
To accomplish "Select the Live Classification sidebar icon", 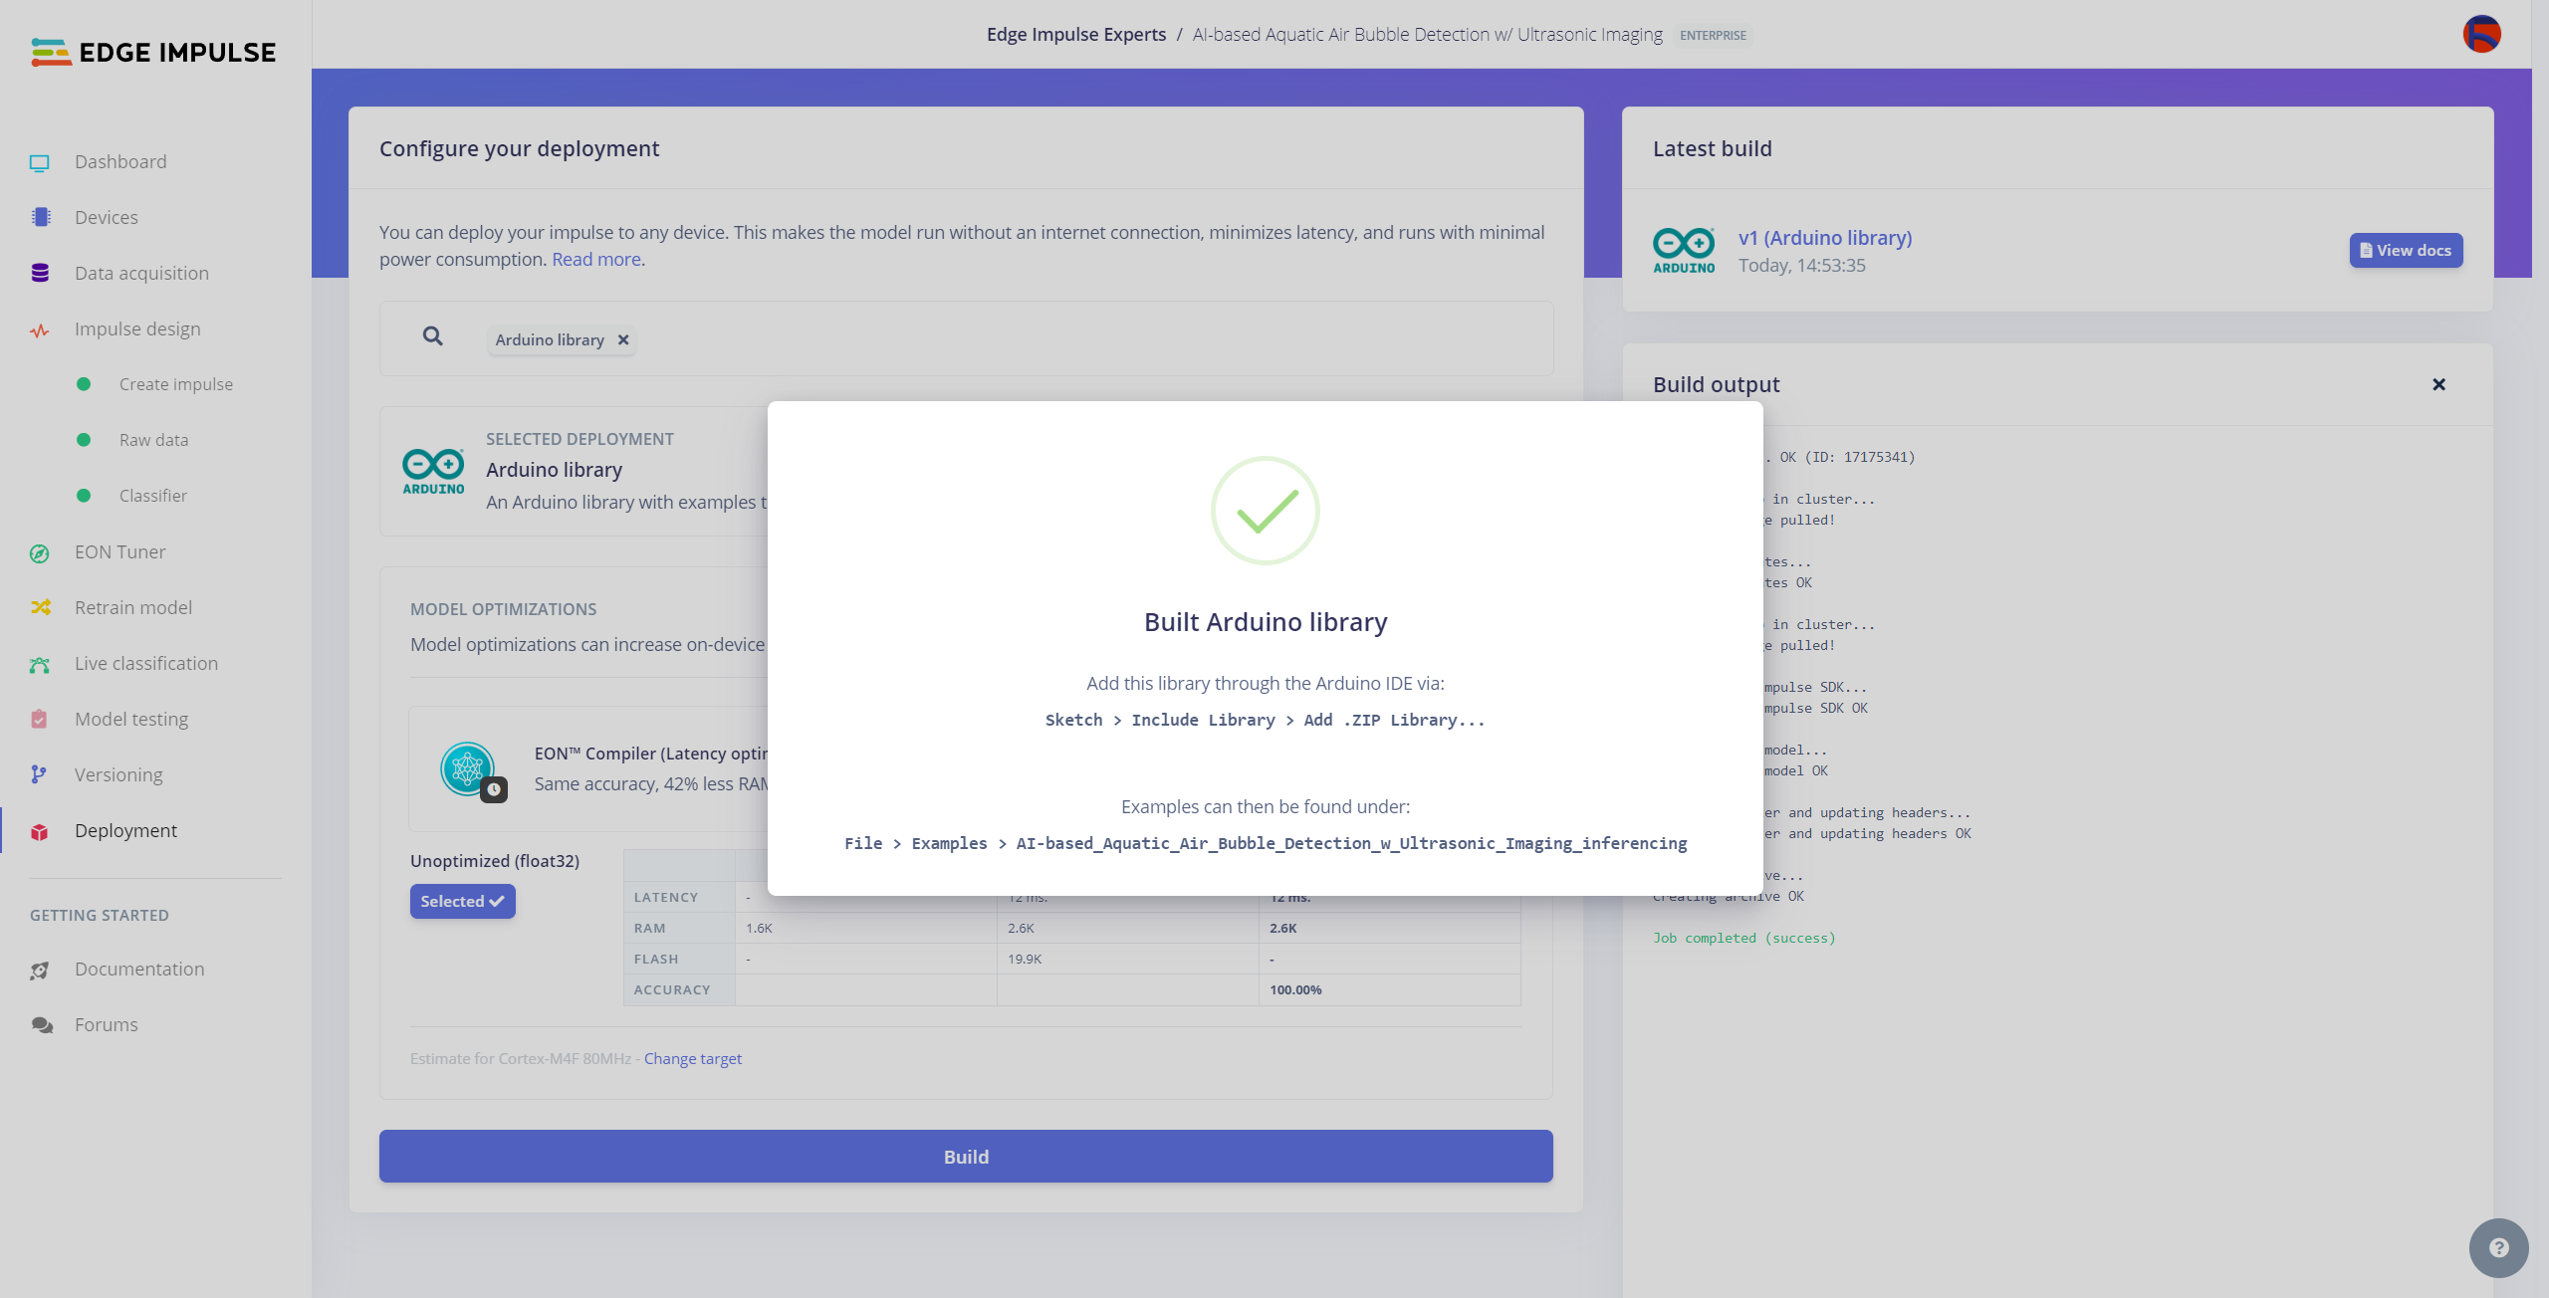I will 40,662.
